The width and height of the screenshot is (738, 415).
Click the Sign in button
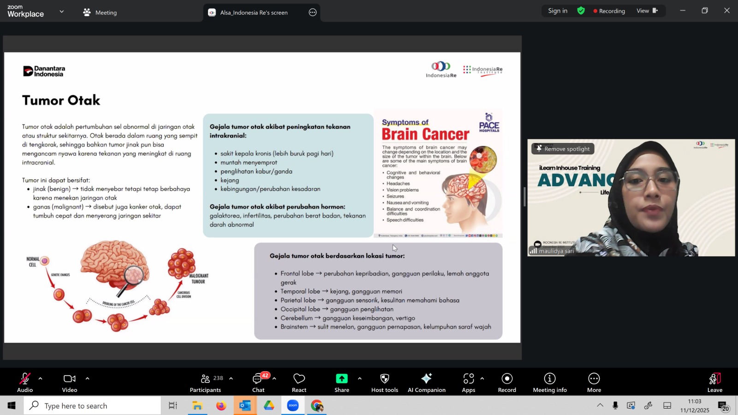(x=557, y=11)
